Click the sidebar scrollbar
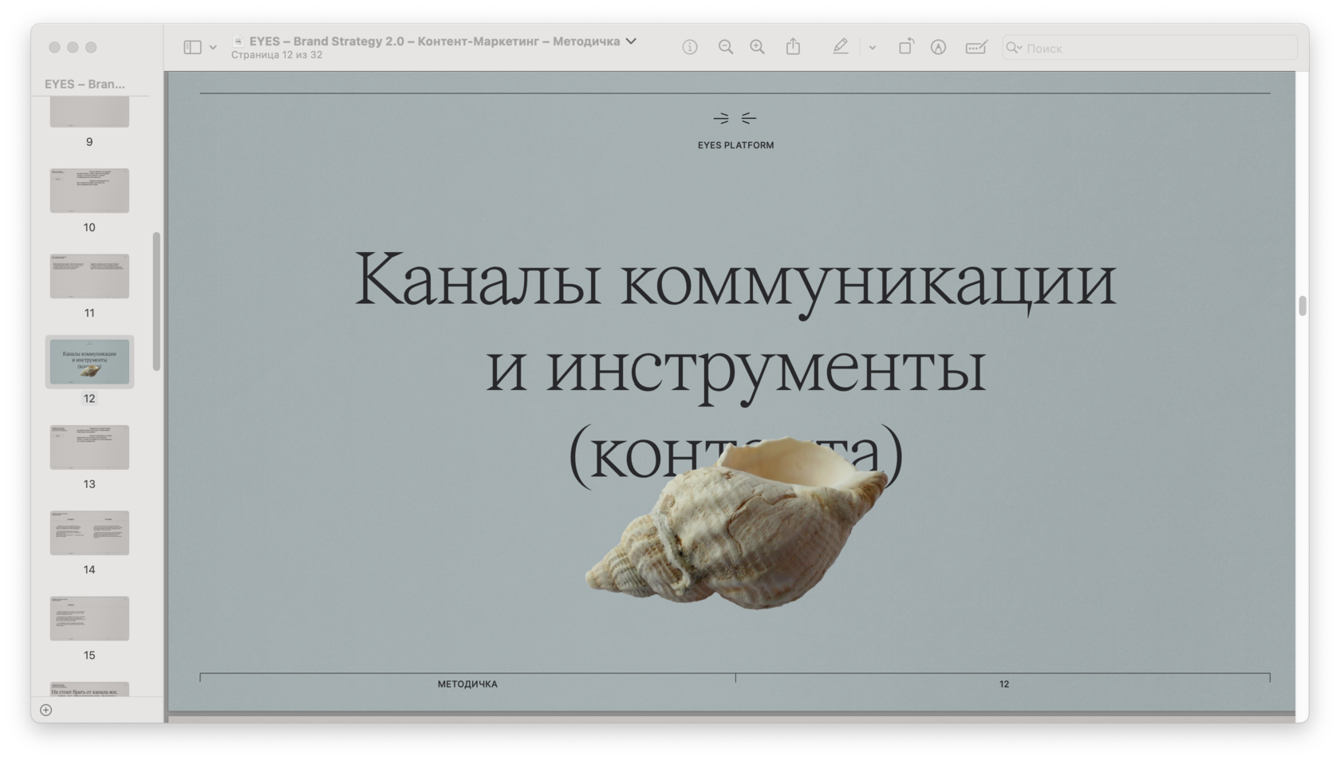 pos(156,301)
